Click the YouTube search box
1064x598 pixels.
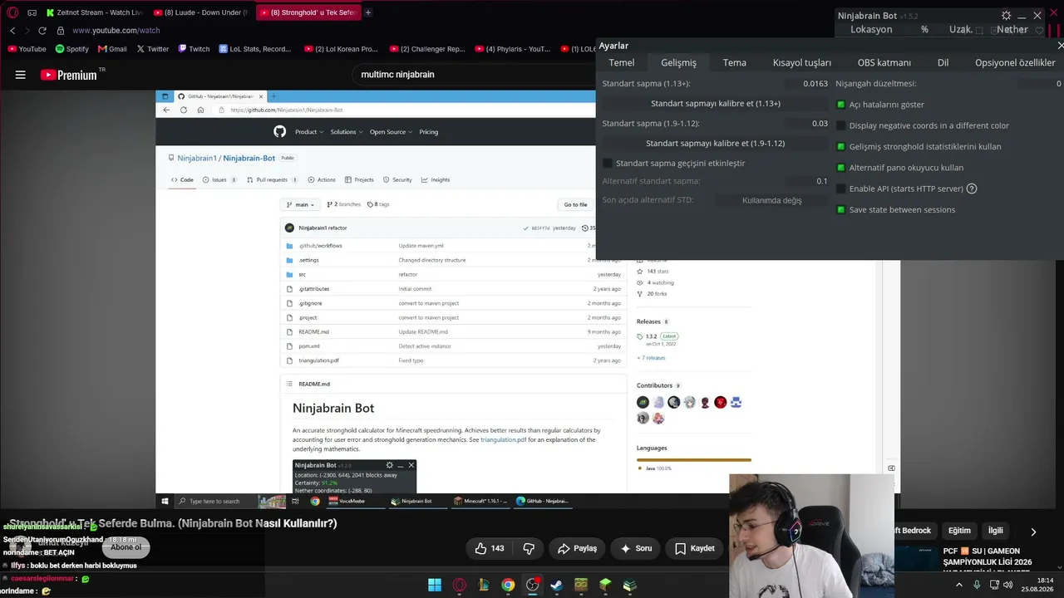[x=474, y=75]
